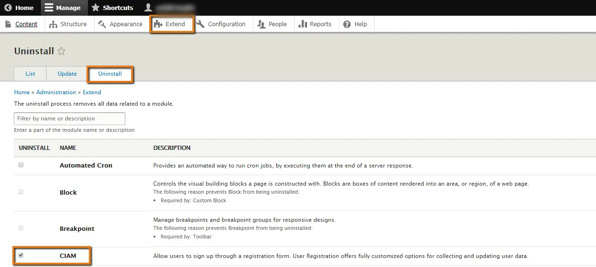
Task: Open Configuration with wrench icon
Action: pos(201,24)
